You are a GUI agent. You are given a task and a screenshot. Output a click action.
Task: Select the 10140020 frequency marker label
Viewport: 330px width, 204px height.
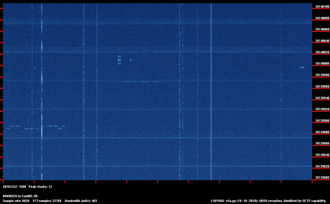[322, 52]
